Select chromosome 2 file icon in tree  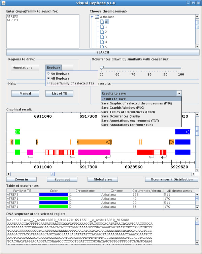(x=102, y=32)
